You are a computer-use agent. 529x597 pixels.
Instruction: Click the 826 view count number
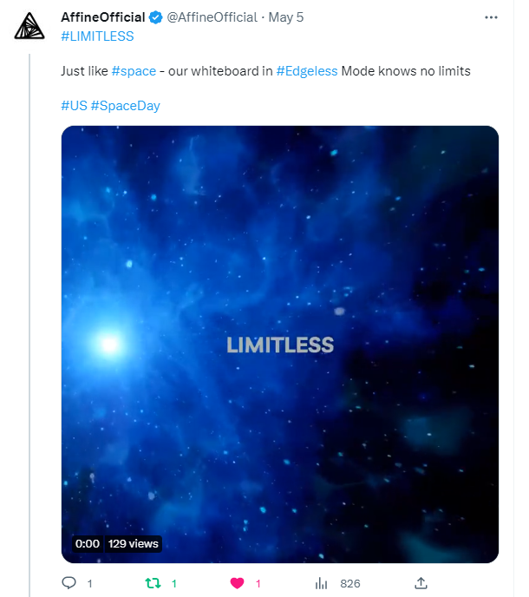[x=350, y=583]
